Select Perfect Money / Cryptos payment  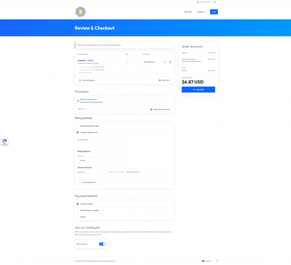(77, 210)
